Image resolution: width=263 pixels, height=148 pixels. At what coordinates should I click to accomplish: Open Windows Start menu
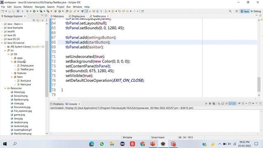(x=5, y=144)
